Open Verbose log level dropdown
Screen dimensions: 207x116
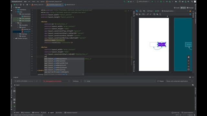click(x=77, y=81)
